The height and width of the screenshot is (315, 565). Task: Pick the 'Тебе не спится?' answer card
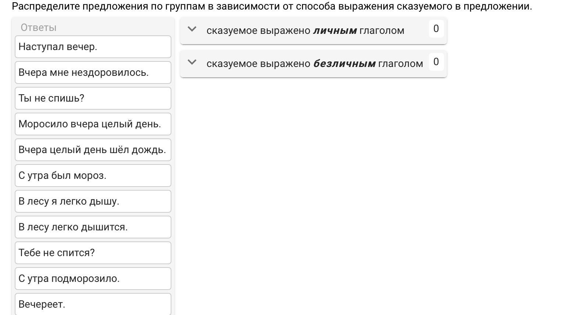point(93,253)
